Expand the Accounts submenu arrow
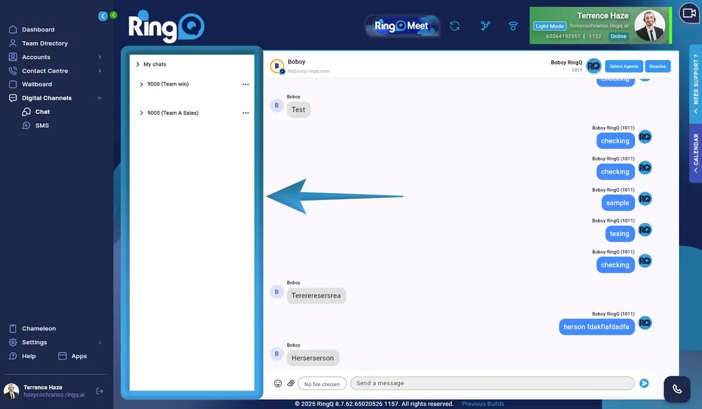This screenshot has width=702, height=409. point(99,57)
